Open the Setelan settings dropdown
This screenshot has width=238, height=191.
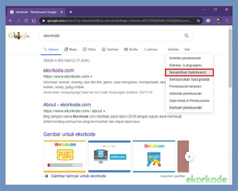click(x=173, y=49)
